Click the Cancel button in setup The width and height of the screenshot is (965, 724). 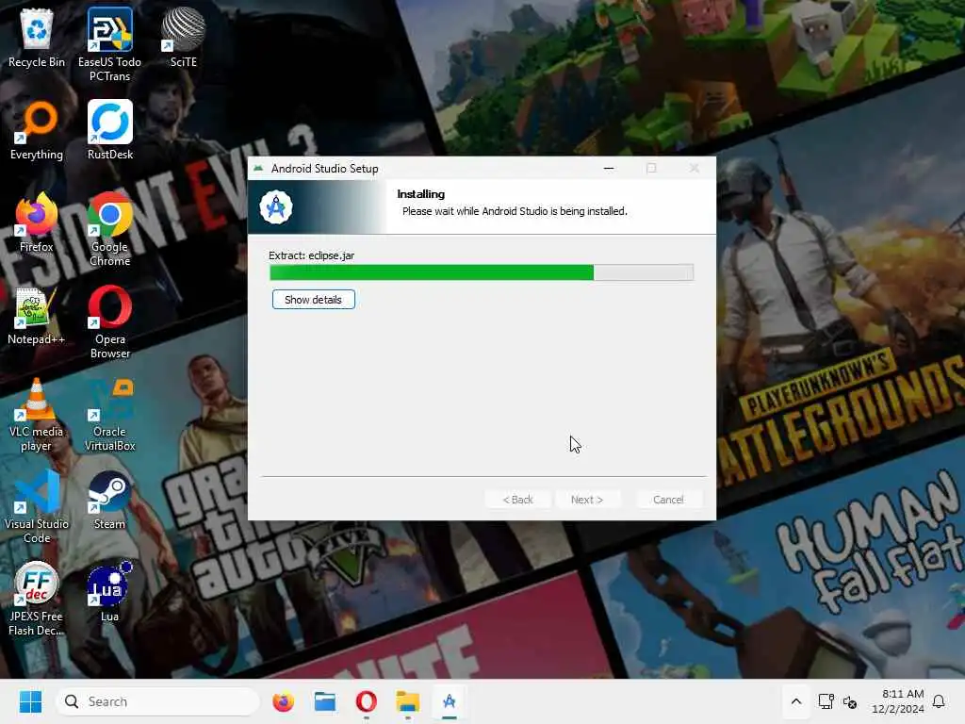coord(668,500)
